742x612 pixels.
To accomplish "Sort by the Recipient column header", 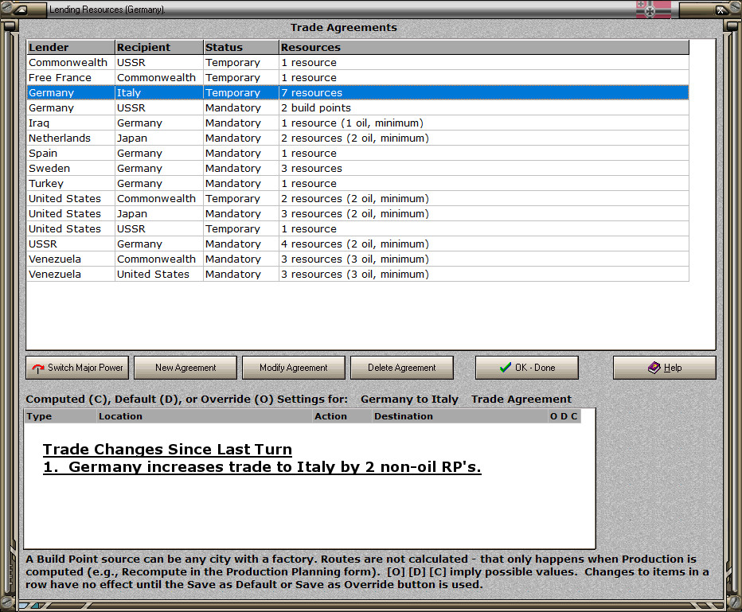I will pyautogui.click(x=159, y=47).
